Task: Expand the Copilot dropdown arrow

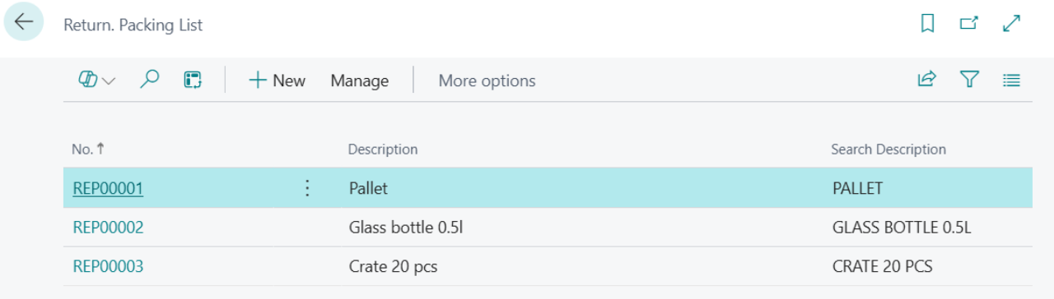Action: (x=109, y=80)
